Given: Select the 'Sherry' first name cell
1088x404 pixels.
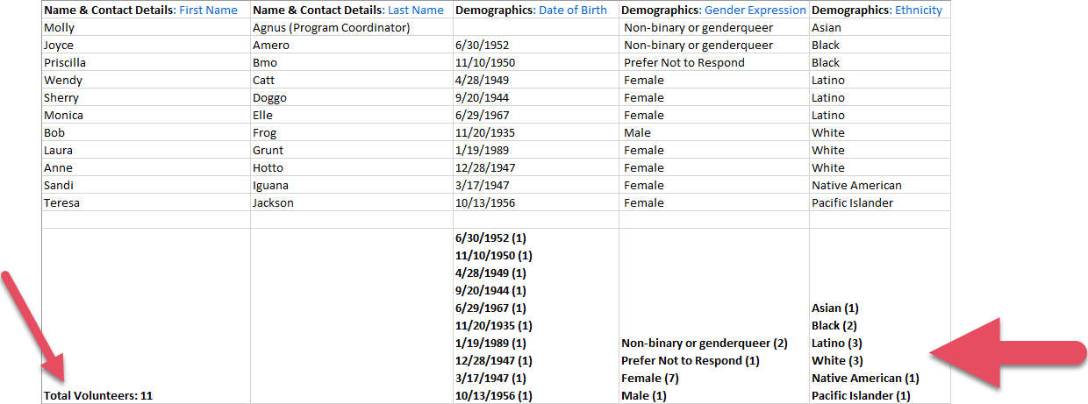Looking at the screenshot, I should (x=146, y=97).
